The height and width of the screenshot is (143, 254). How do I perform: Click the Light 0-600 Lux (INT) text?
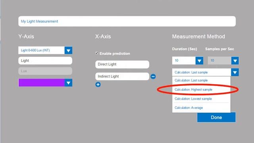pyautogui.click(x=35, y=50)
